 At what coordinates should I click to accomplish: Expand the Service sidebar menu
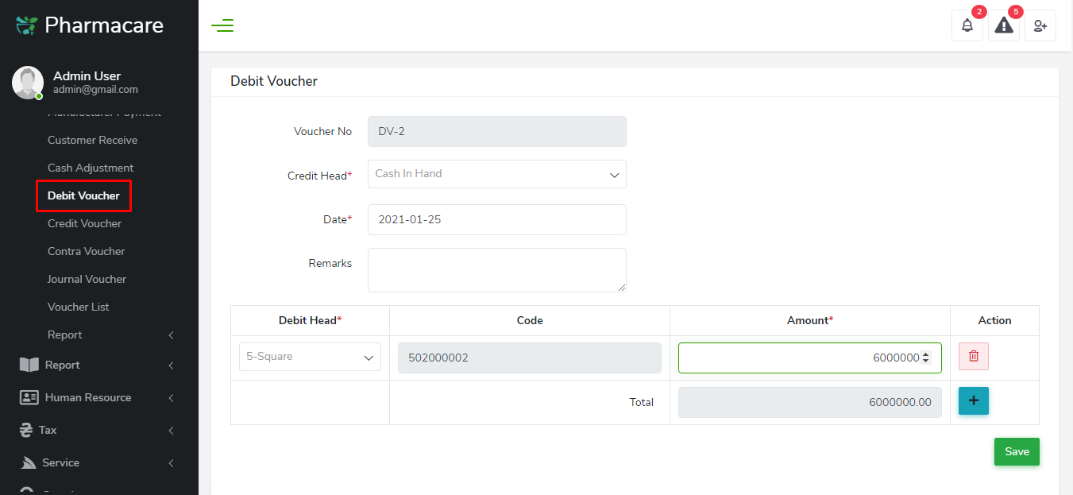click(x=60, y=462)
